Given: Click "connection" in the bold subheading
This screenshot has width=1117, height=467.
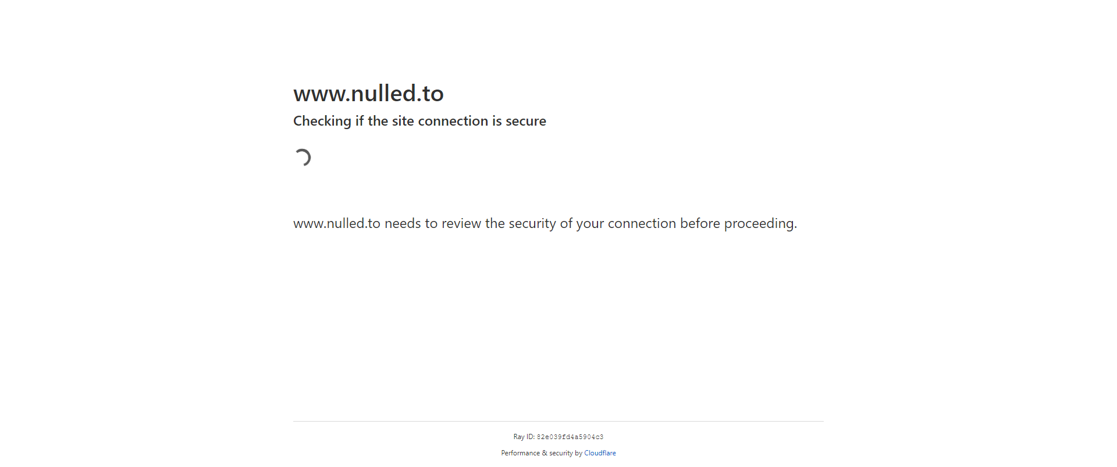Looking at the screenshot, I should click(453, 121).
